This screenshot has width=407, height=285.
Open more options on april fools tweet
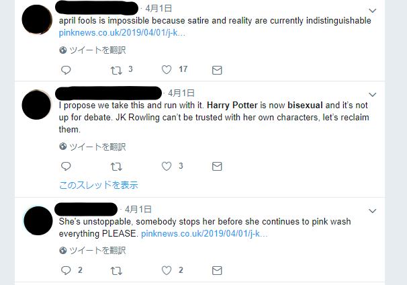pyautogui.click(x=373, y=11)
